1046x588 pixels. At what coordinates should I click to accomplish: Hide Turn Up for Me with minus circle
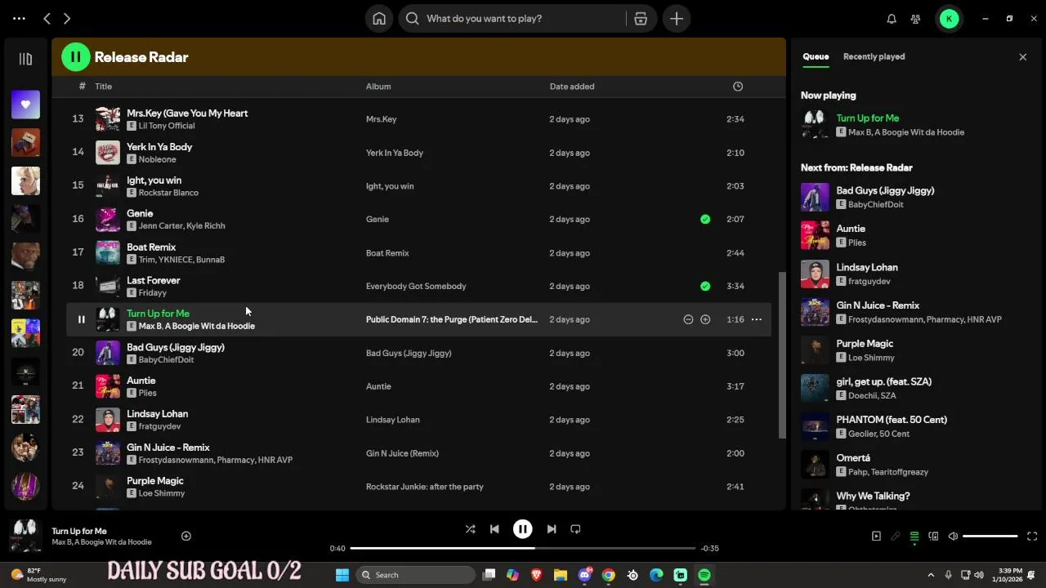(688, 319)
